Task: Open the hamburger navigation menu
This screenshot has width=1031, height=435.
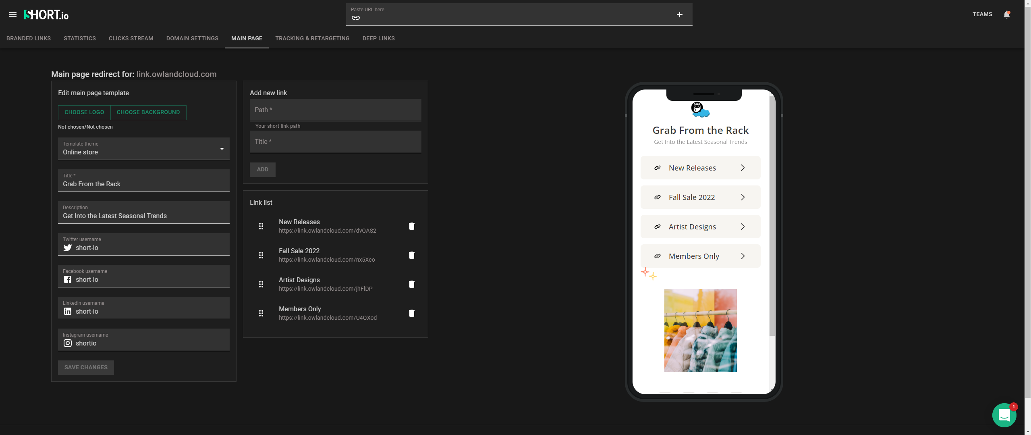Action: tap(13, 15)
